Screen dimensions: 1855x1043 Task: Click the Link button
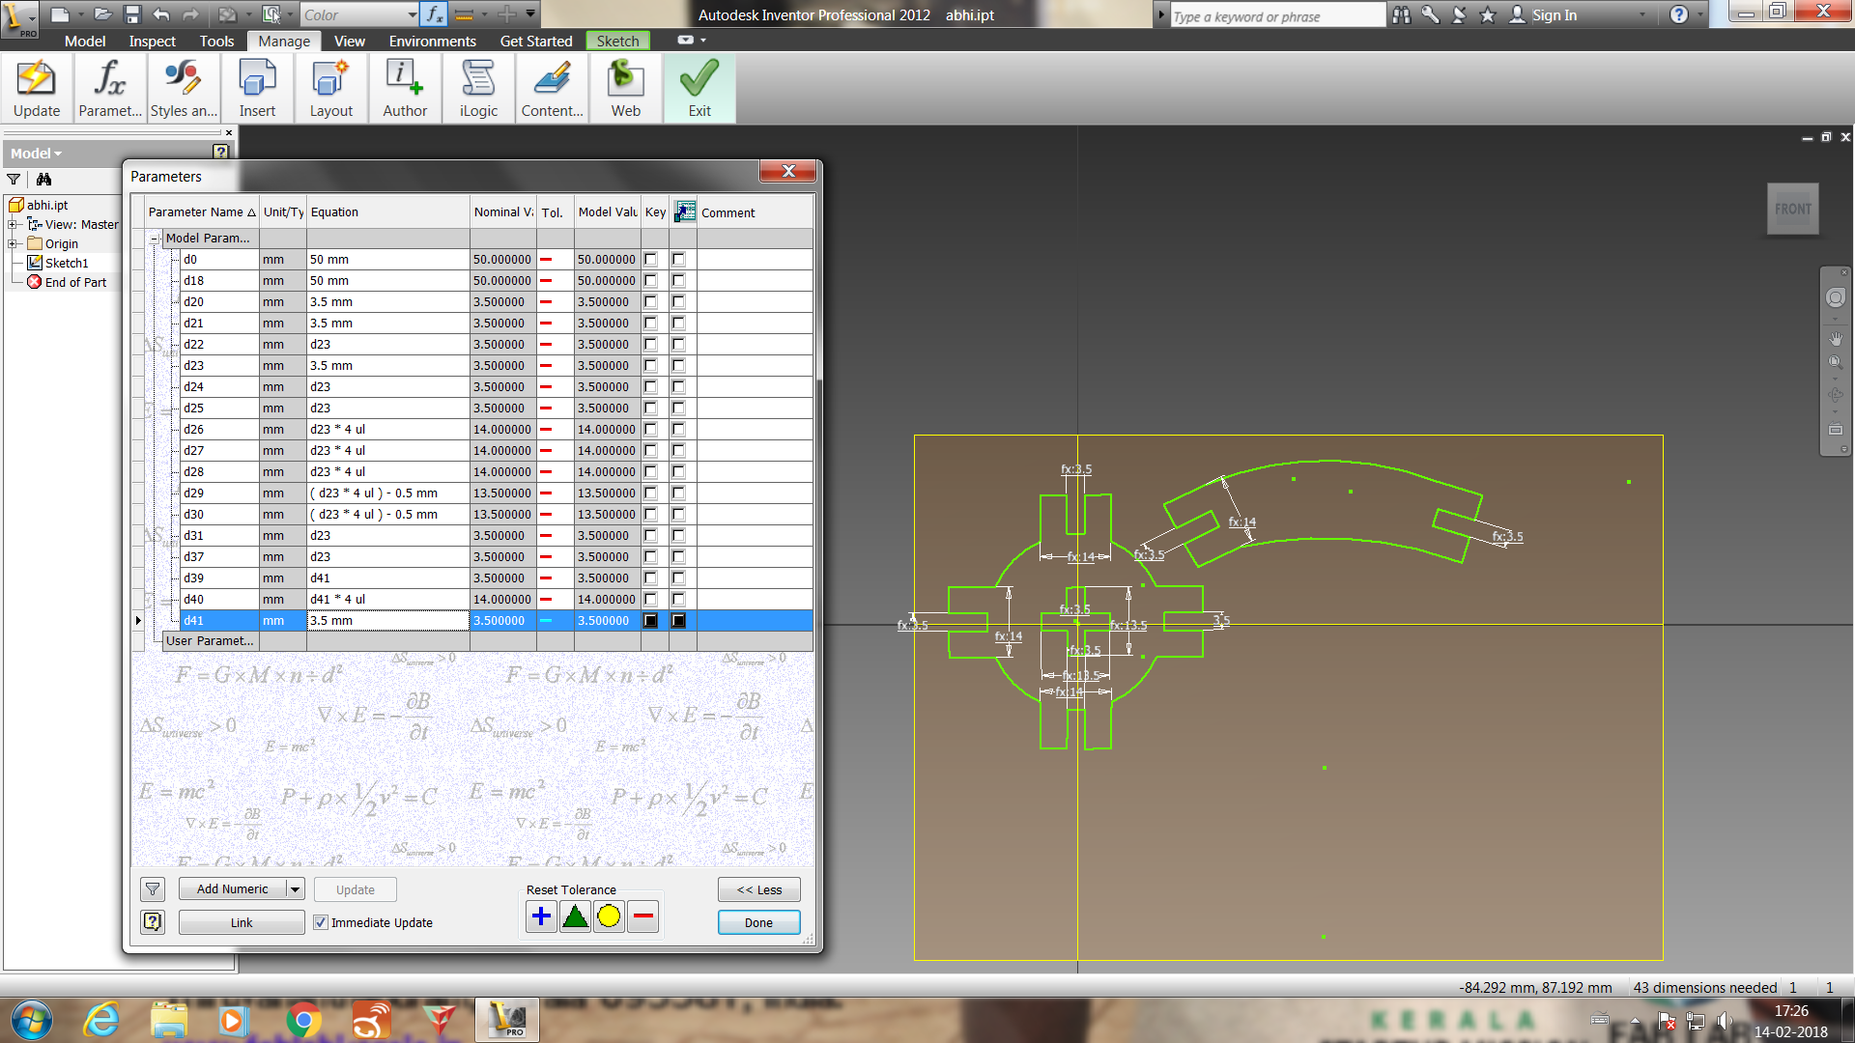click(x=242, y=922)
